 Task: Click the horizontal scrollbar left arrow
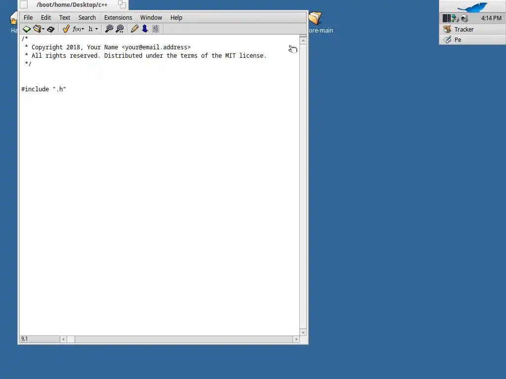63,339
